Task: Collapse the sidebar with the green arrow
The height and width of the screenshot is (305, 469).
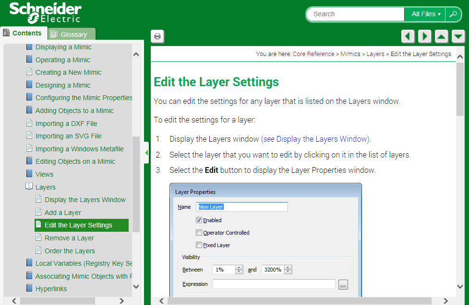Action: [146, 153]
